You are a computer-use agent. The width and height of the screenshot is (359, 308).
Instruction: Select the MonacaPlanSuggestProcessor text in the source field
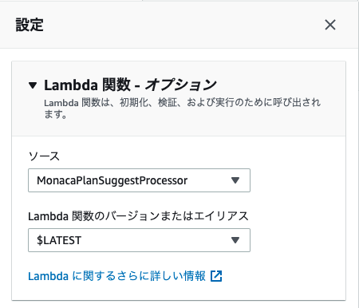coord(112,180)
